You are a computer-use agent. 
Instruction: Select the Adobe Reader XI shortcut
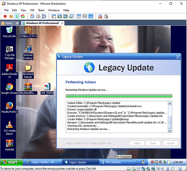(x=10, y=71)
